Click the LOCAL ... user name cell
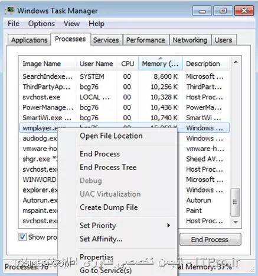Viewport: 258px width, 276px height. pyautogui.click(x=94, y=97)
